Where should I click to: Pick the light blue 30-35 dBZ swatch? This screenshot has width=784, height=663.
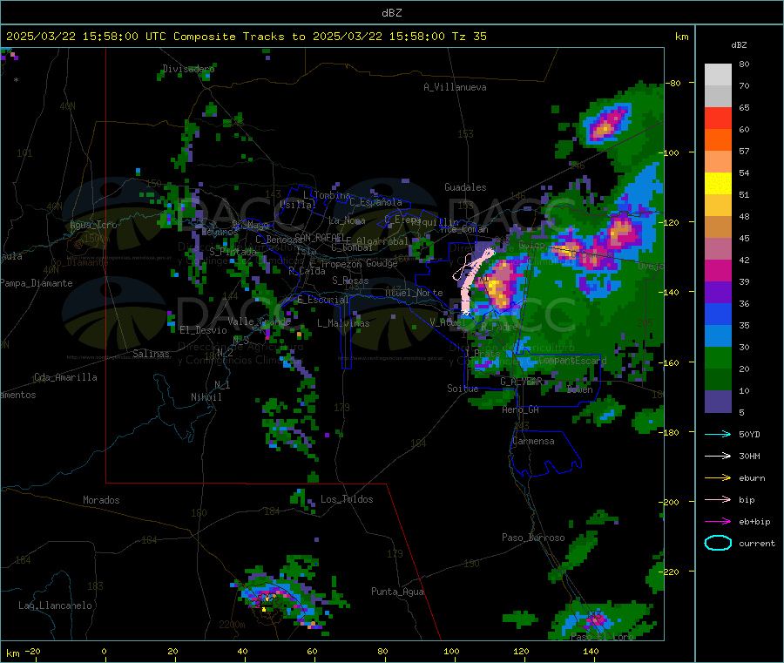[718, 336]
